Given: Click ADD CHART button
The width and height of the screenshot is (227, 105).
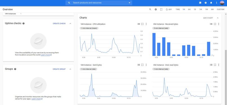Looking at the screenshot, I should click(x=208, y=18).
